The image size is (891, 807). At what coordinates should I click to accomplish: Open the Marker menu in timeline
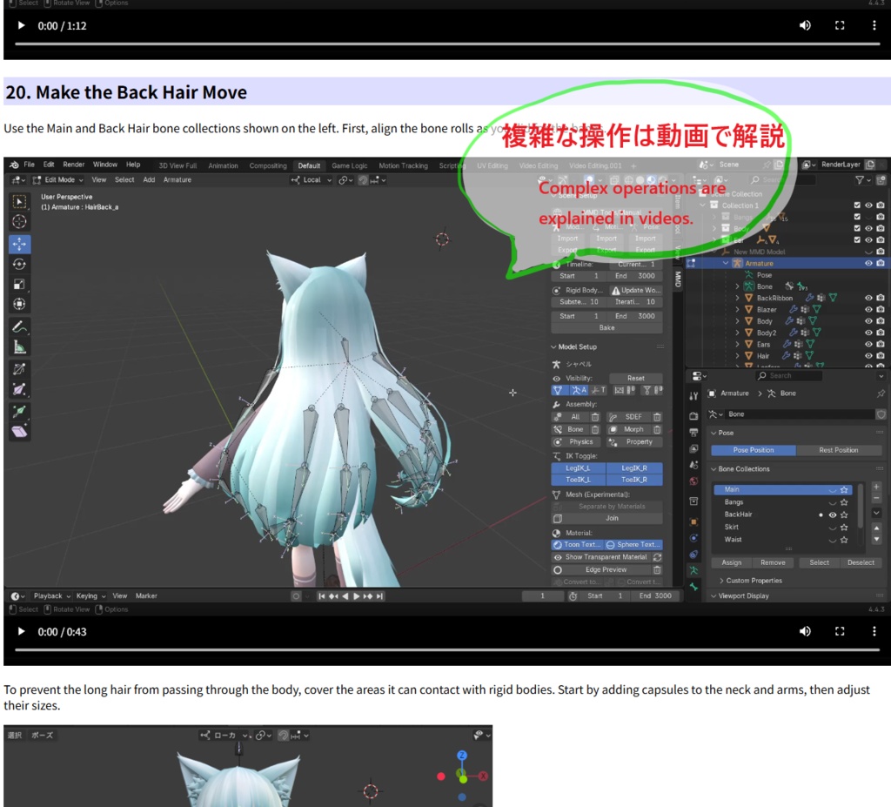(x=146, y=596)
